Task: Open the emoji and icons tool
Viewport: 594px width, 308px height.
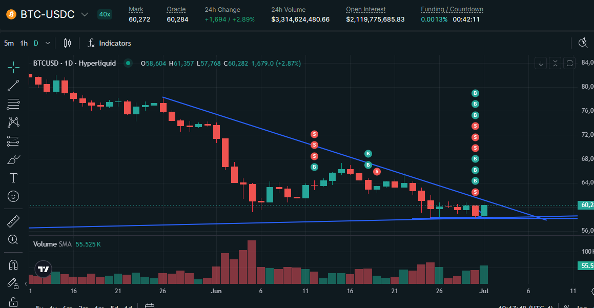Action: click(13, 196)
